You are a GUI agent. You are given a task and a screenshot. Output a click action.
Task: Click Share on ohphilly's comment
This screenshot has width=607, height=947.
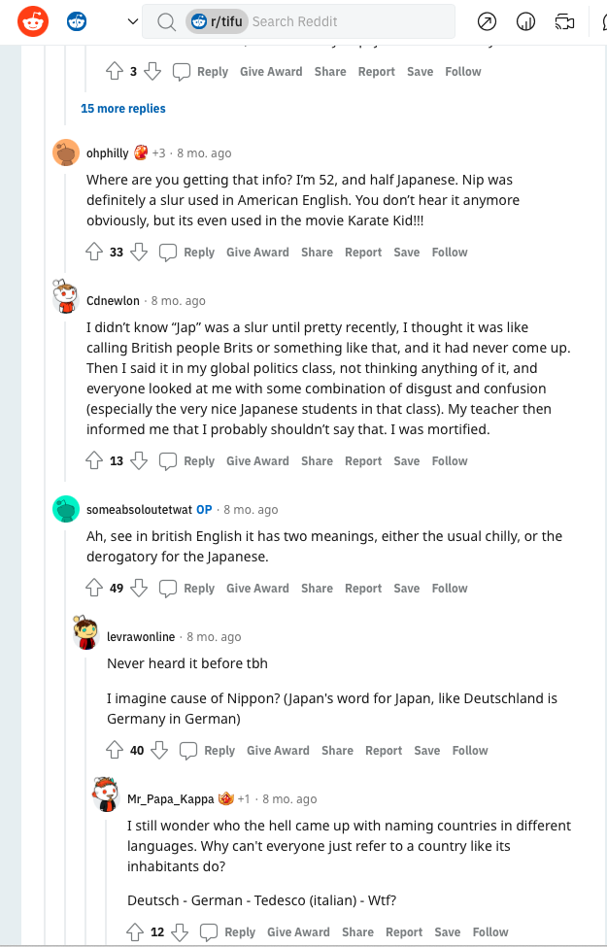[x=317, y=252]
